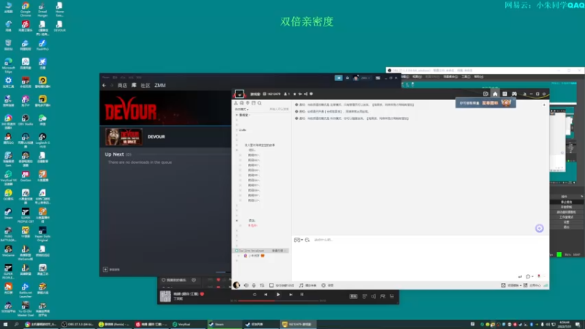
Task: Open channel mode dropdown in YY sidebar
Action: click(241, 109)
